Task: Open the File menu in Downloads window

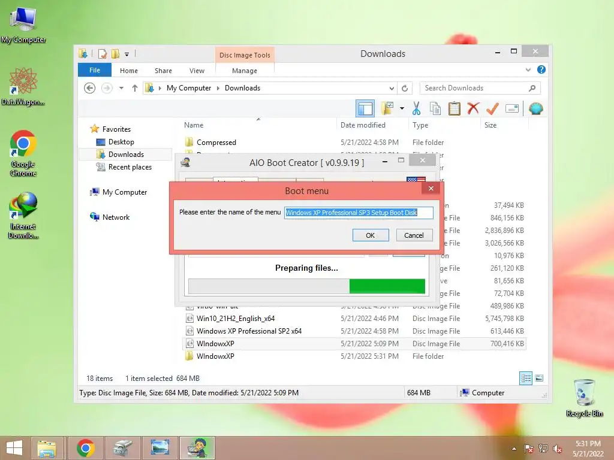Action: coord(95,70)
